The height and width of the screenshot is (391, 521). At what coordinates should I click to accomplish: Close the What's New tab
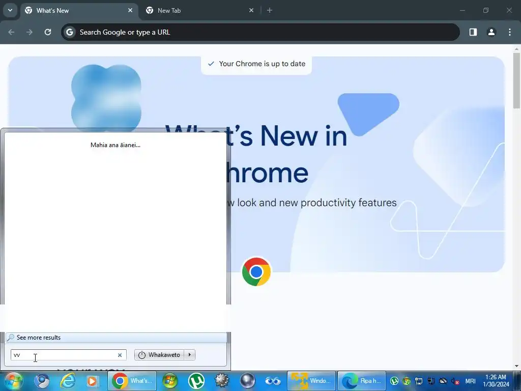pos(130,10)
